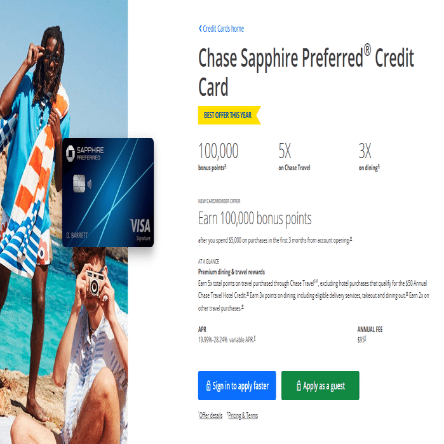
Task: Click the Best Offer This Year yellow banner
Action: tap(229, 115)
